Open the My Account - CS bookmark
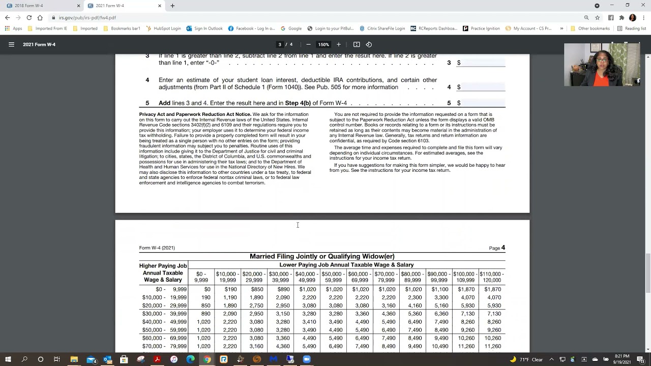Viewport: 651px width, 366px height. pyautogui.click(x=528, y=28)
